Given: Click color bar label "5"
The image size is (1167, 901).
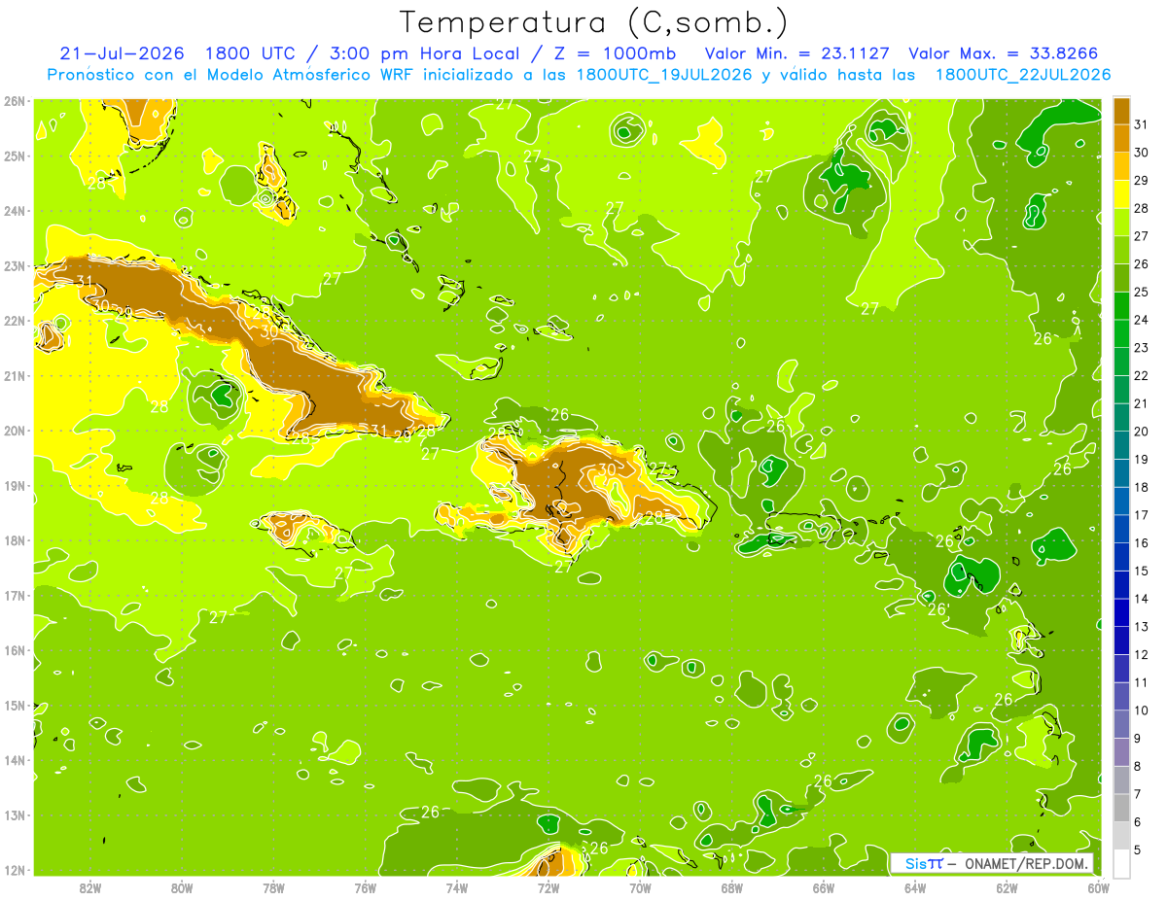Looking at the screenshot, I should click(1138, 850).
